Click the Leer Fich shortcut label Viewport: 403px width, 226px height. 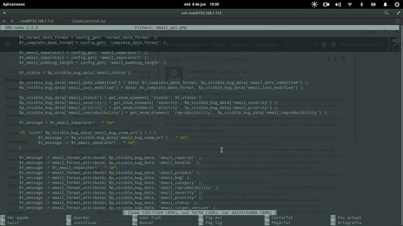click(150, 218)
